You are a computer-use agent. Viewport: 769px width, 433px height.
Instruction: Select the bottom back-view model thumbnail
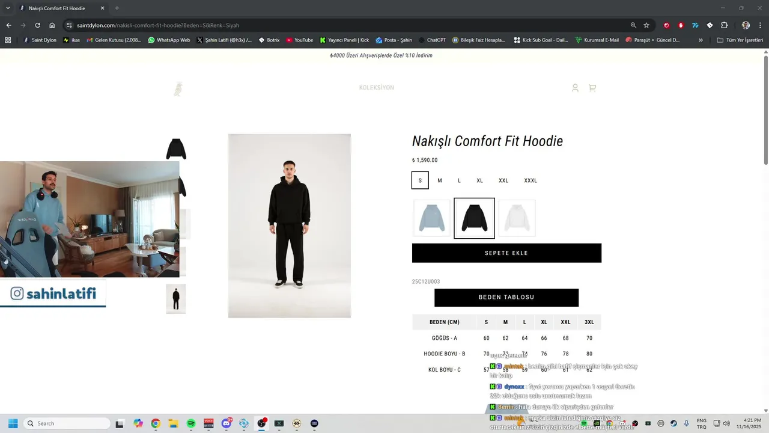pyautogui.click(x=176, y=299)
